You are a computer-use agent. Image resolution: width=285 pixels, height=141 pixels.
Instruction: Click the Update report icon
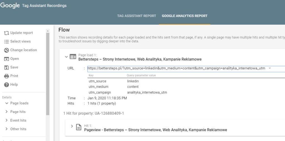point(6,33)
